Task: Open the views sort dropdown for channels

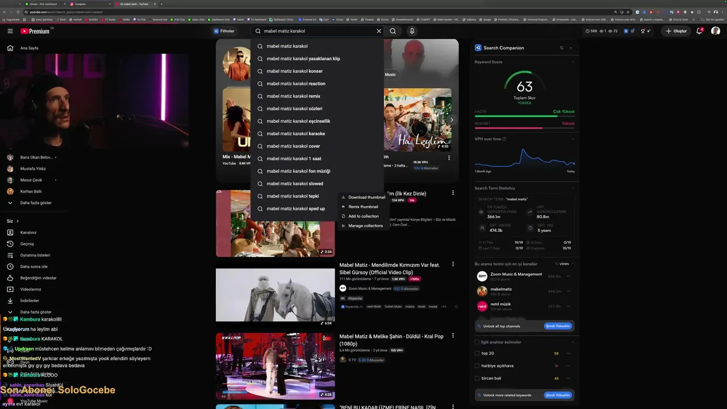Action: click(x=562, y=264)
